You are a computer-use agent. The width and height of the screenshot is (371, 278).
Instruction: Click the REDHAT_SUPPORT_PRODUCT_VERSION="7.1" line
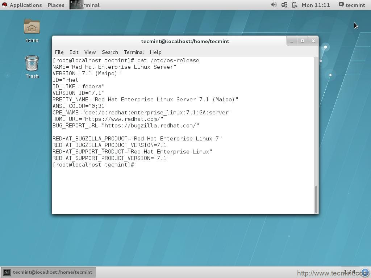111,158
